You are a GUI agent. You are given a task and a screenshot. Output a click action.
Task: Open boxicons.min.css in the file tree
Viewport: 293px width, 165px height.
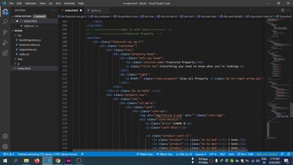click(x=29, y=45)
